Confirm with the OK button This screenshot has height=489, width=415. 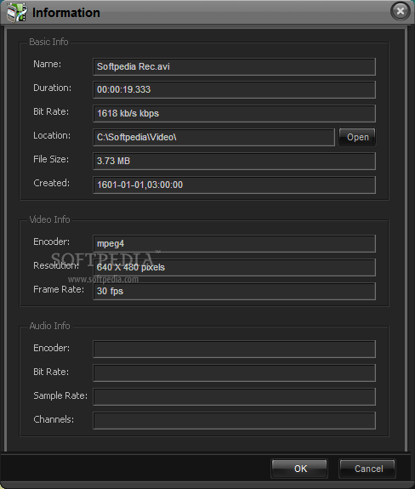click(299, 469)
